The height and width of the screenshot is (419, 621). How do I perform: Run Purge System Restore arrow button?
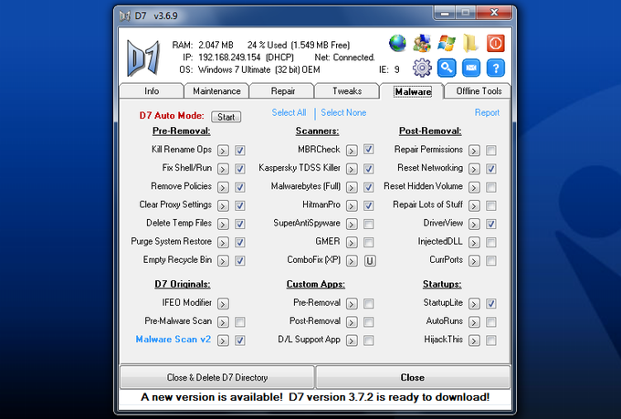[223, 243]
